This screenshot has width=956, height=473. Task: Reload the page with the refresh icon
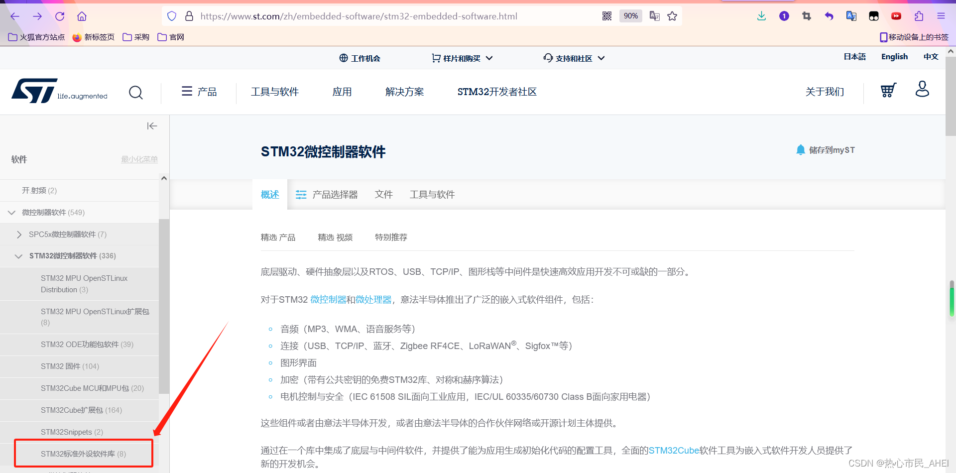point(60,16)
